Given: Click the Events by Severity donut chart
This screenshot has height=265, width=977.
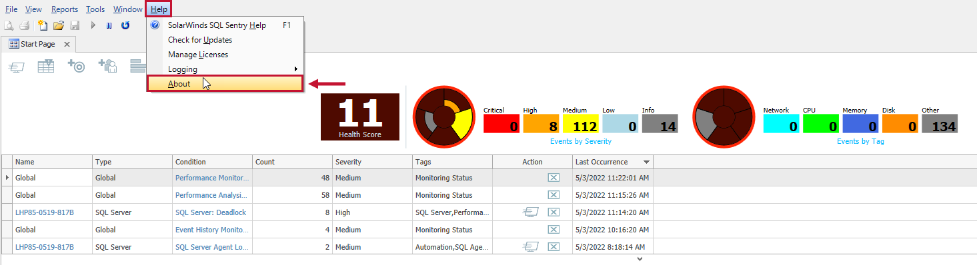Looking at the screenshot, I should [444, 117].
